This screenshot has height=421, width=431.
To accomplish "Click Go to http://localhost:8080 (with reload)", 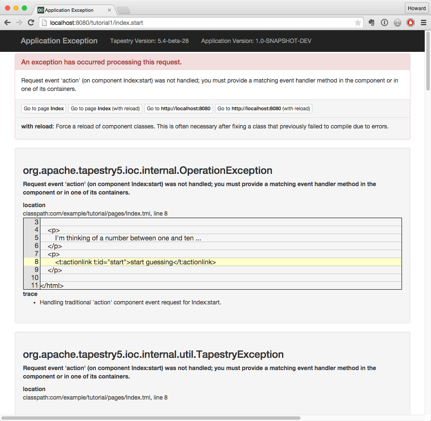I will pos(263,109).
